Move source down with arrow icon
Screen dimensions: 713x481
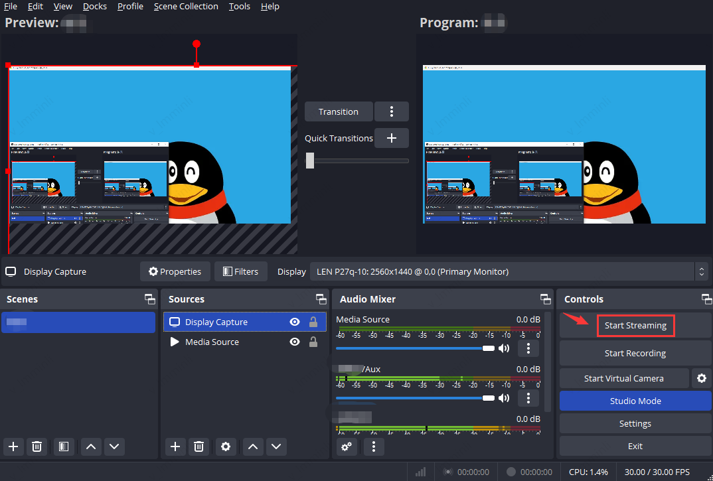[x=276, y=447]
